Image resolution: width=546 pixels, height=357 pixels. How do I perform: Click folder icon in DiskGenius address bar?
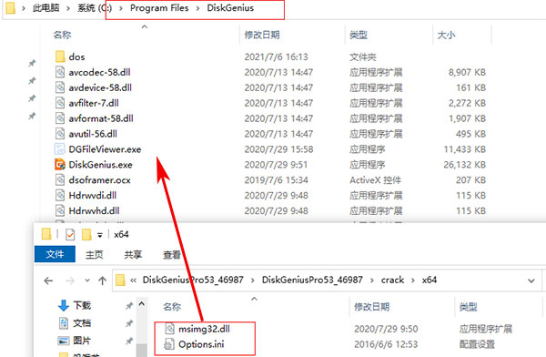coord(10,7)
